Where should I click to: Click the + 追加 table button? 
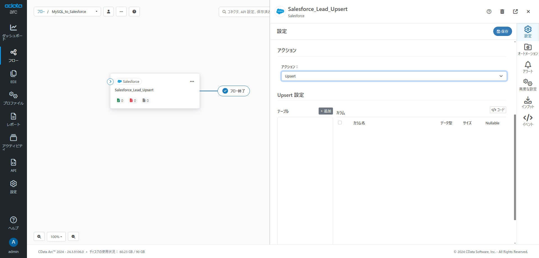coord(326,111)
